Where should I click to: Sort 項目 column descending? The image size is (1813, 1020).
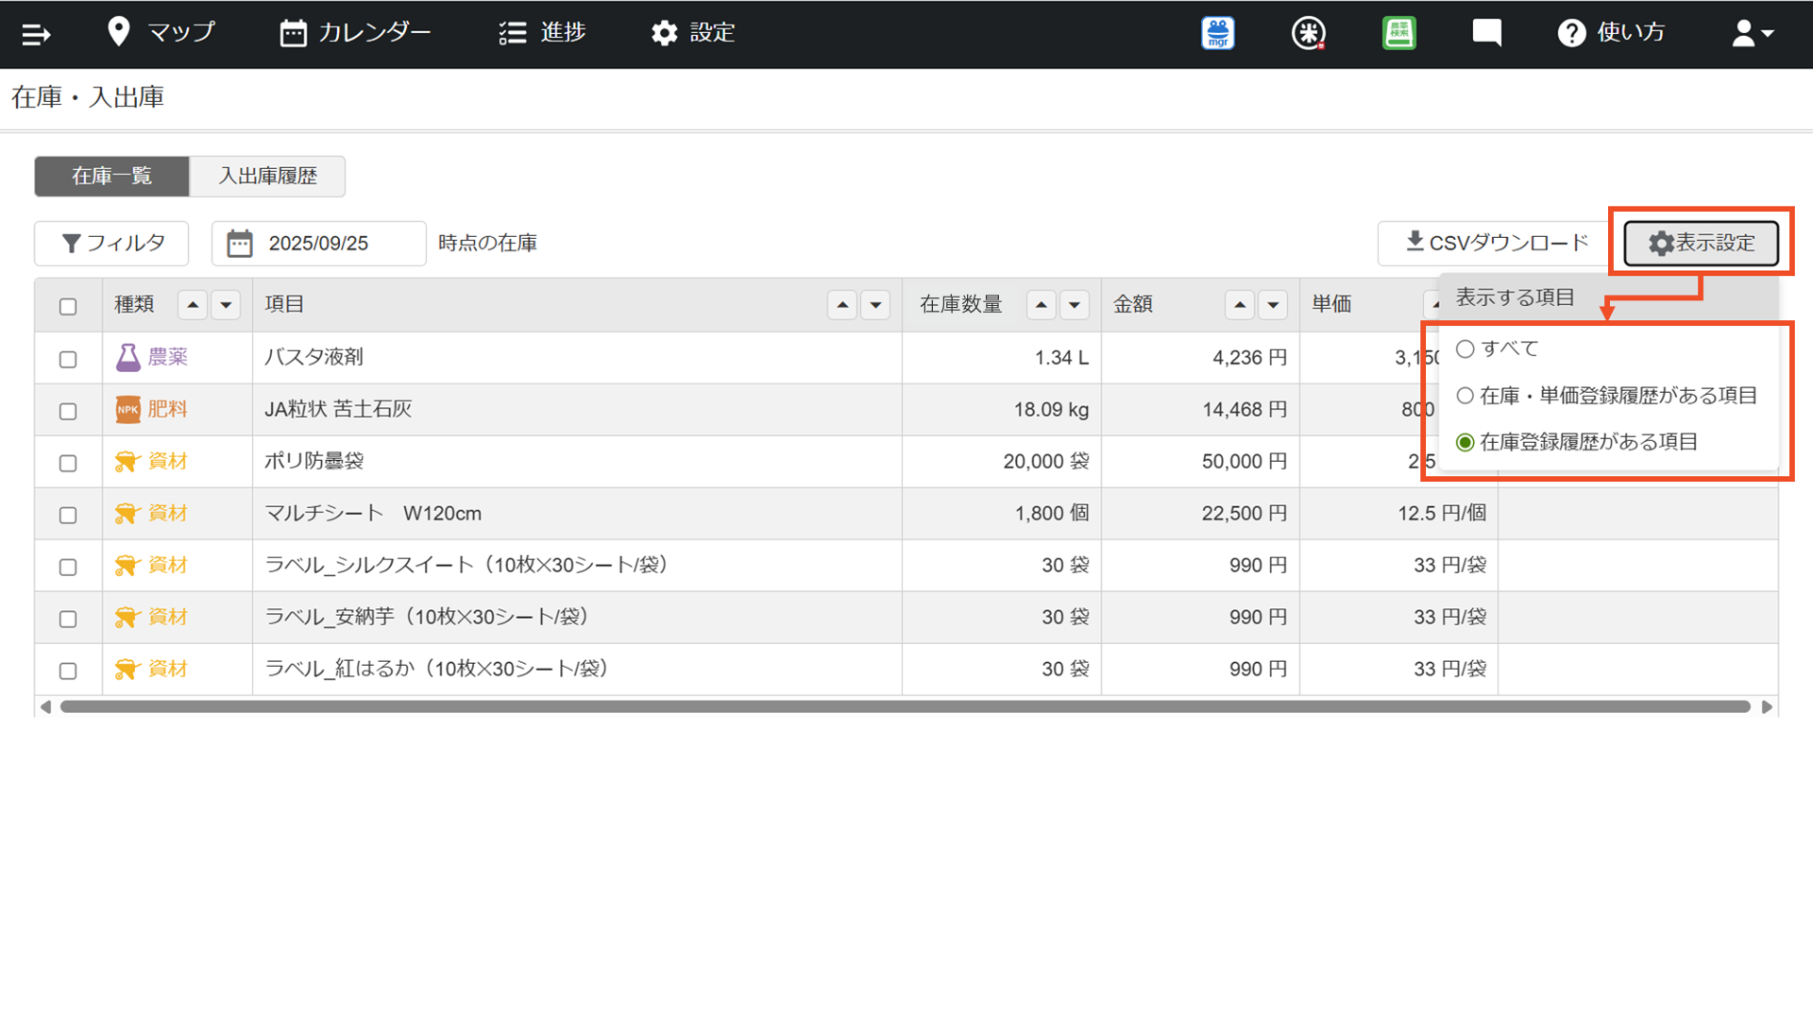point(875,305)
